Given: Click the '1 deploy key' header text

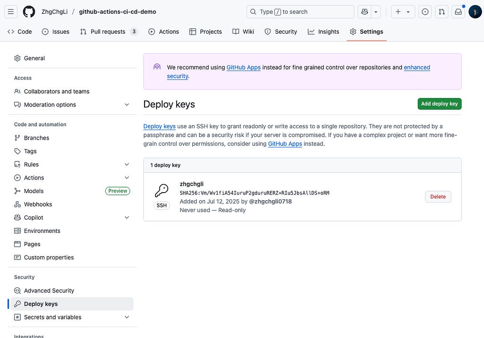Looking at the screenshot, I should coord(165,165).
